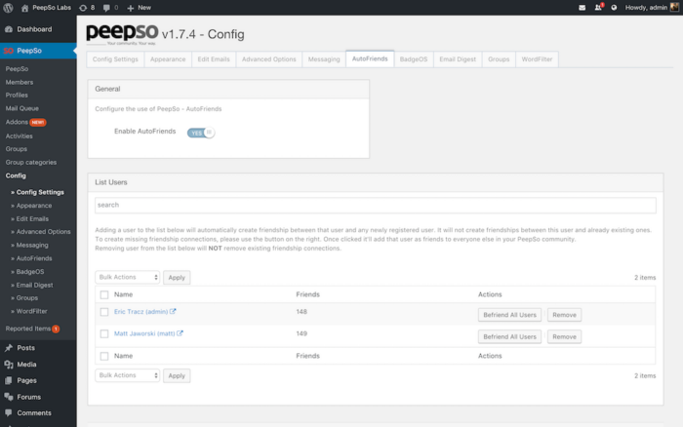The height and width of the screenshot is (427, 683).
Task: Remove Matt Jaworski from the list
Action: [564, 336]
